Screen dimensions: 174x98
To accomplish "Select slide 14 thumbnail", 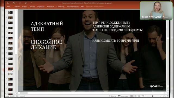I will 10,79.
